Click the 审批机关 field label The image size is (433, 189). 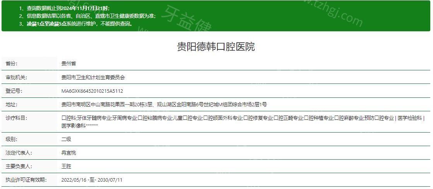click(16, 78)
